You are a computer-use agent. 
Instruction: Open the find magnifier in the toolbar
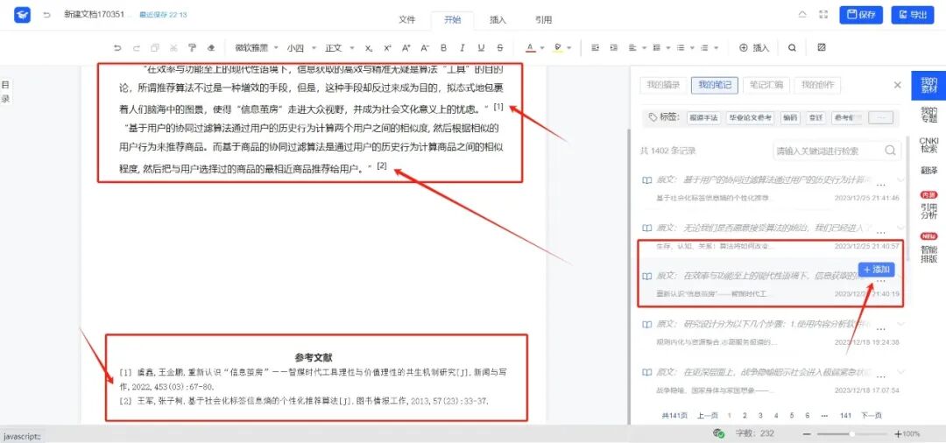792,47
